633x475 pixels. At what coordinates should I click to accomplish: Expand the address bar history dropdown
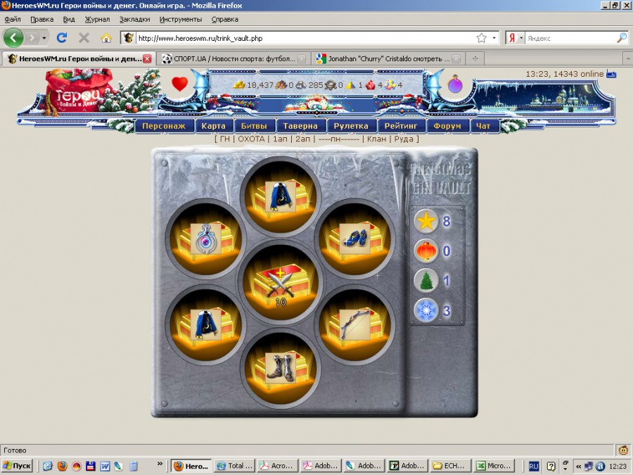point(494,38)
